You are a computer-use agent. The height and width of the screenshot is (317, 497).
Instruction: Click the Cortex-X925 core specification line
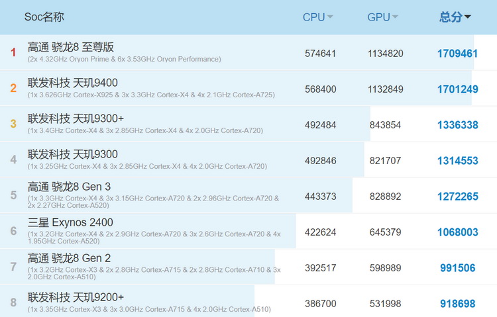click(151, 95)
